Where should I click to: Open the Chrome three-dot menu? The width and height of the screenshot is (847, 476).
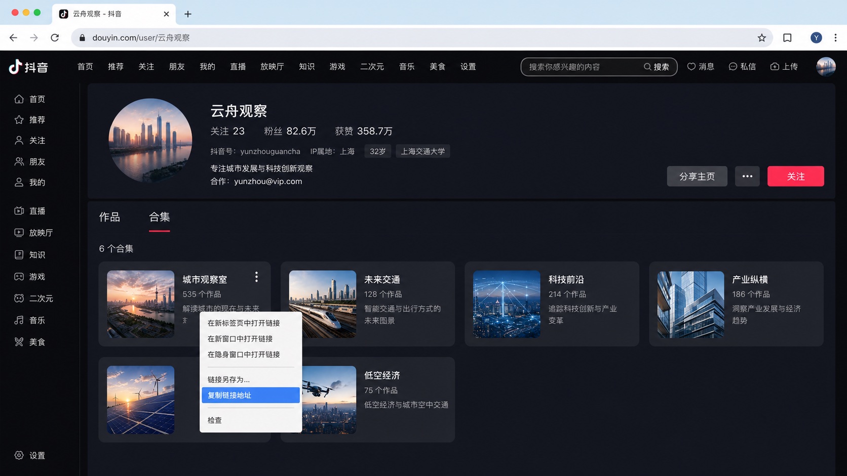(835, 37)
